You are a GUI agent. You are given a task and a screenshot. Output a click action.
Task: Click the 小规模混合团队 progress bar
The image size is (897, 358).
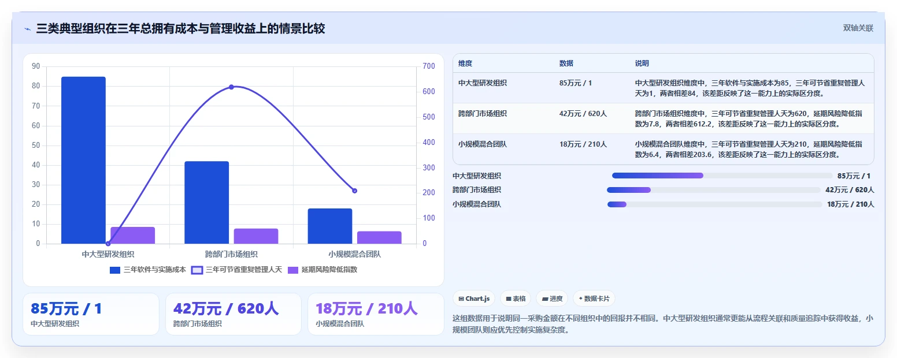tap(715, 204)
